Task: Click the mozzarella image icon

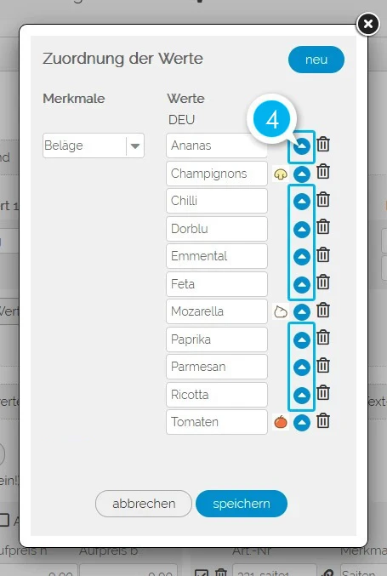Action: [x=281, y=312]
